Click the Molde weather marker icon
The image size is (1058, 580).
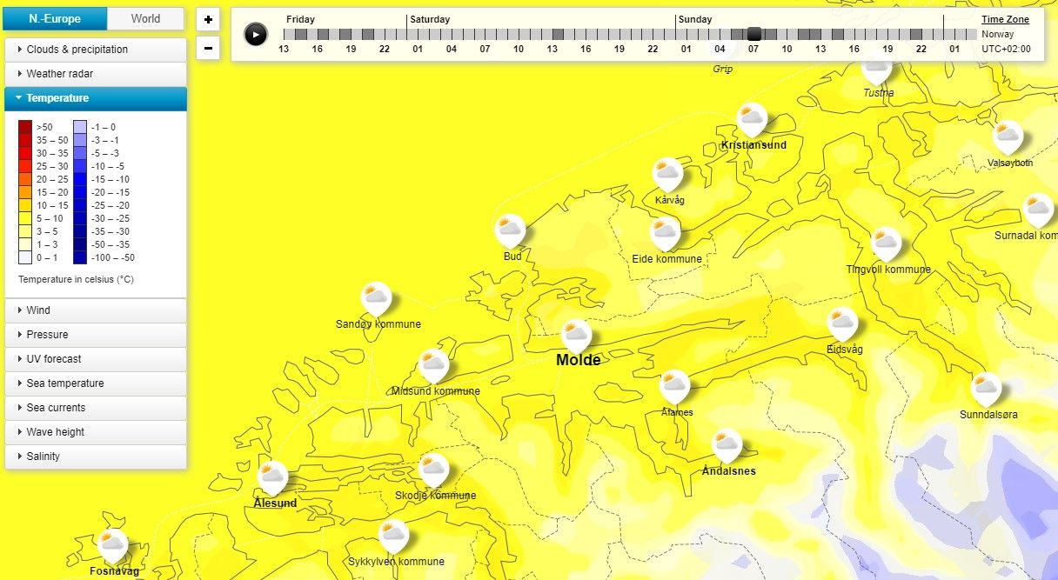[576, 335]
